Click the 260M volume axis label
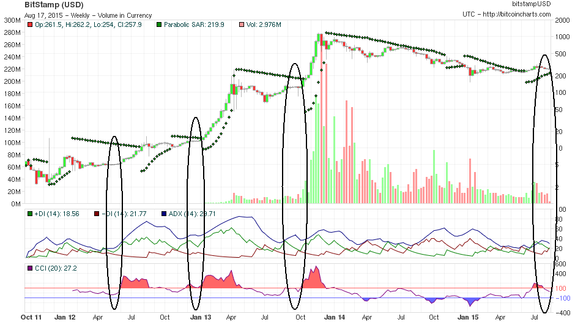The width and height of the screenshot is (575, 322). pyautogui.click(x=12, y=45)
